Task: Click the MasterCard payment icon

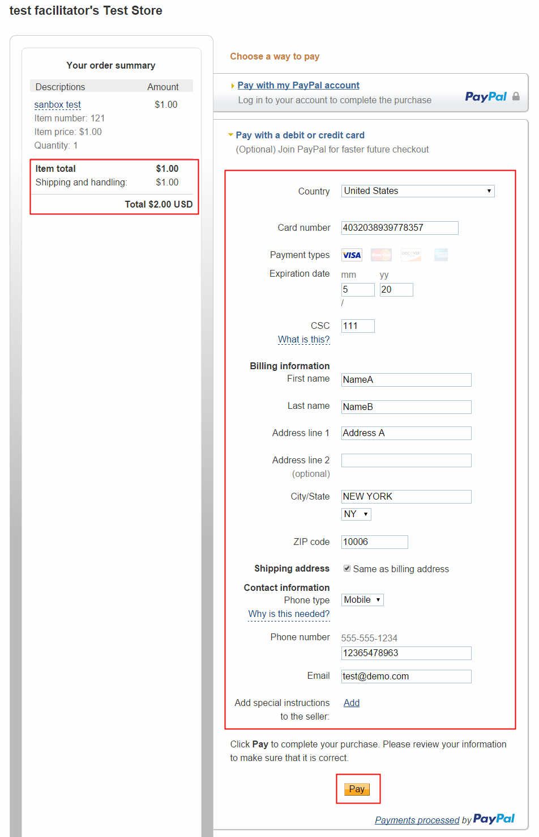Action: (381, 255)
